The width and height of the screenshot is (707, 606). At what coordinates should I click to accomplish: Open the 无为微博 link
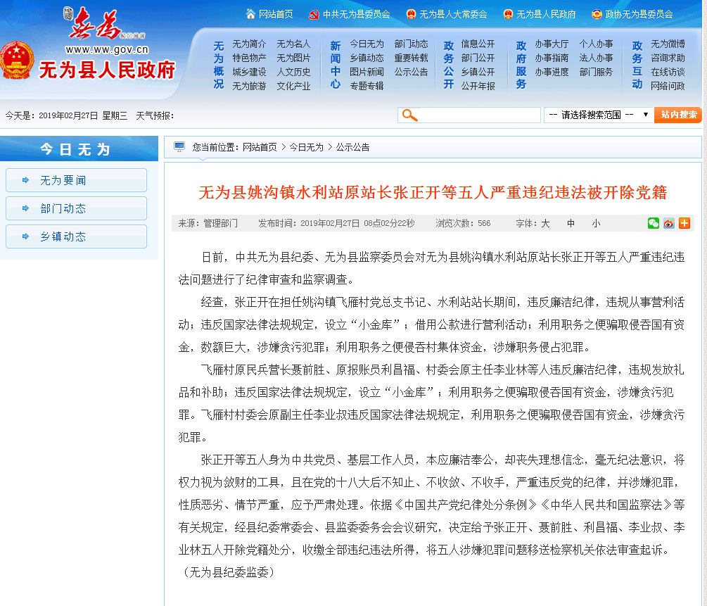coord(668,44)
